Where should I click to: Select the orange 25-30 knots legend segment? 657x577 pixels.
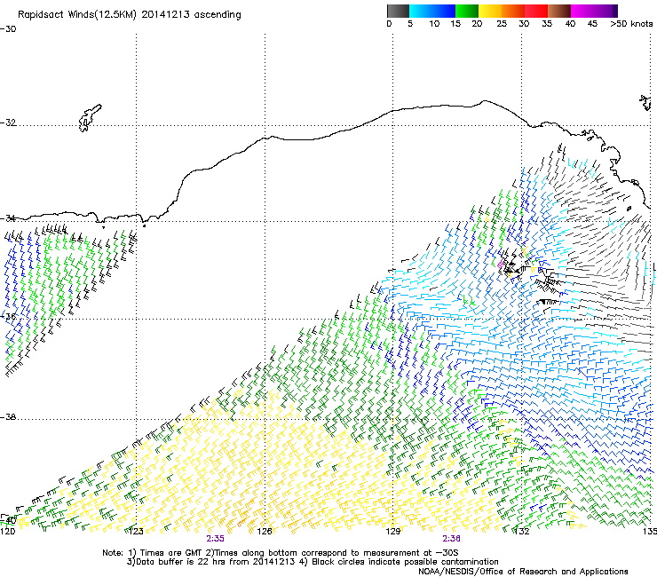pyautogui.click(x=513, y=11)
